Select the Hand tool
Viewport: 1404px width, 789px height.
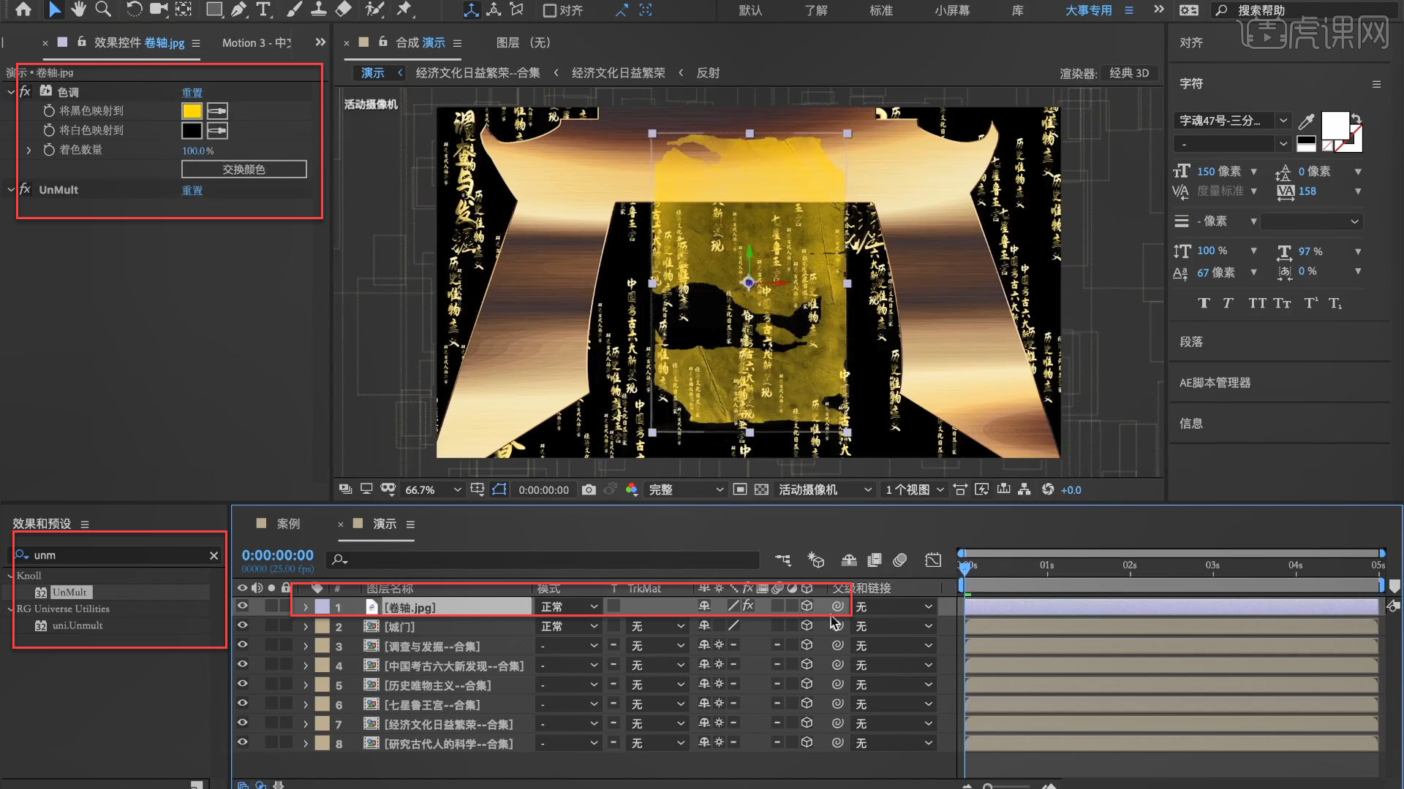click(78, 9)
